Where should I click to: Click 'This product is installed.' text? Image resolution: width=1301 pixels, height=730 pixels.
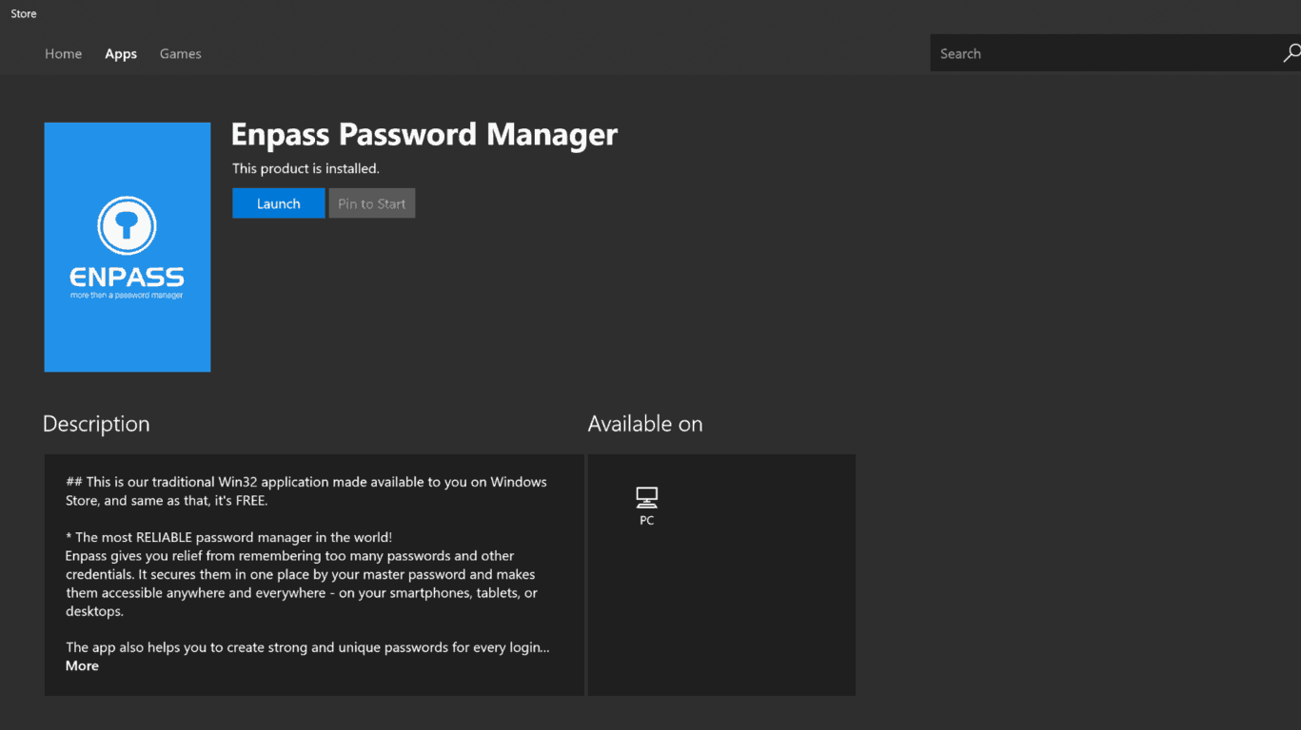pos(306,168)
